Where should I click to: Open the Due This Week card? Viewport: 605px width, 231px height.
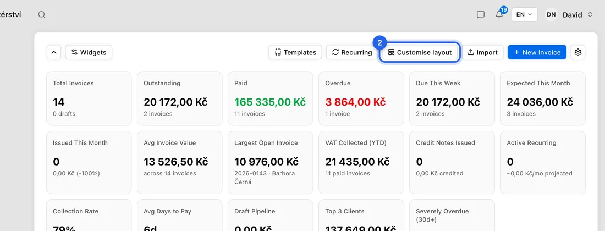[452, 98]
